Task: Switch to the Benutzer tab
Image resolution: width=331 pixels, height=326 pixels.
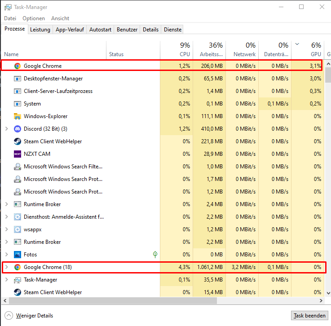Action: click(x=127, y=30)
